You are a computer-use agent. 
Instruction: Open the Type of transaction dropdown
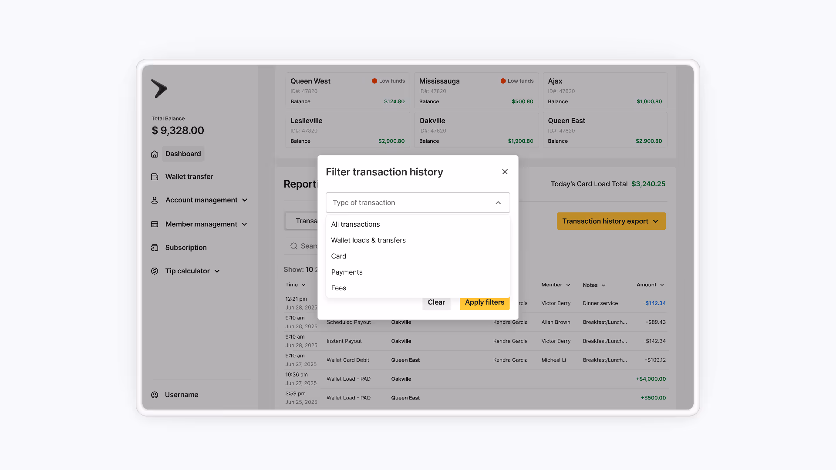point(417,202)
